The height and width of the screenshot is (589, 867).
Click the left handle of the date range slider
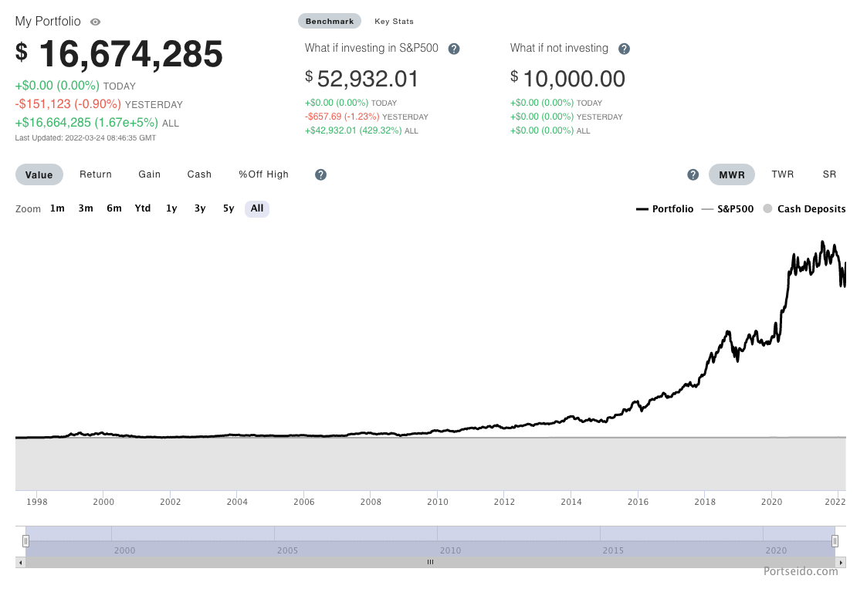point(25,541)
